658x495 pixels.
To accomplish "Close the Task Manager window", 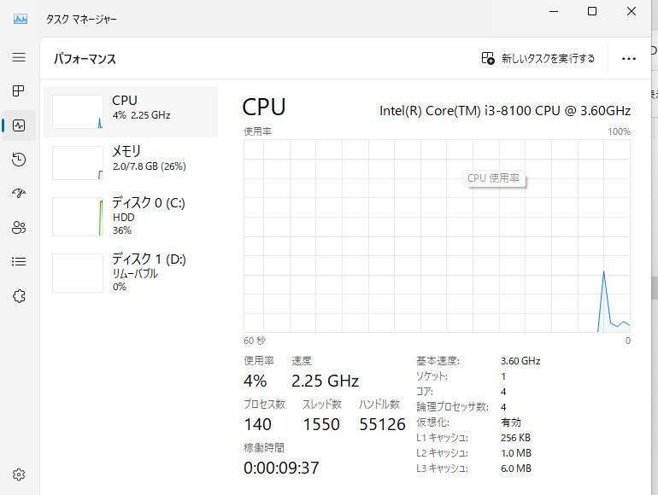I will coord(632,12).
